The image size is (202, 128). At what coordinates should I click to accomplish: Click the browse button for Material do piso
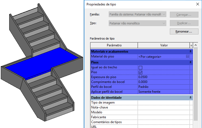tap(187, 57)
